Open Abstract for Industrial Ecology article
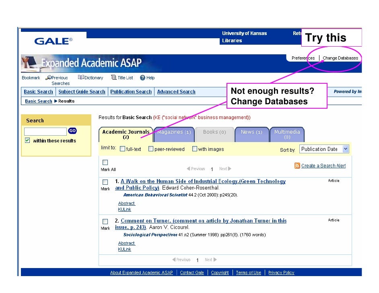Image resolution: width=379 pixels, height=293 pixels. [126, 203]
